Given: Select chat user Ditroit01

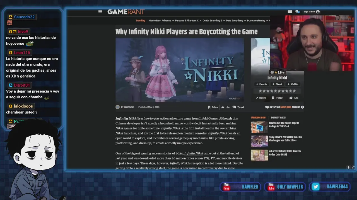Looking at the screenshot, I should 22,85.
